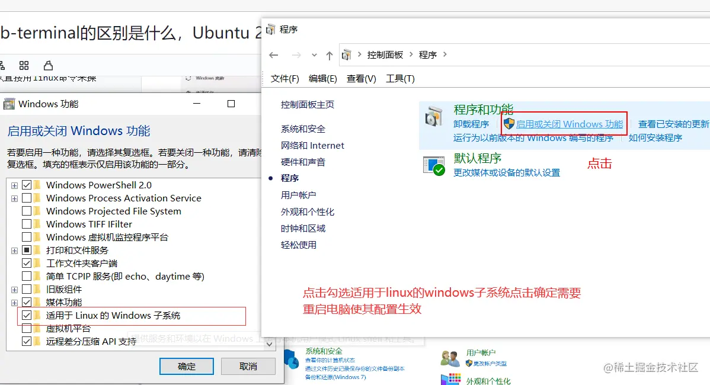Open 外观和个性化 in the sidebar
710x385 pixels.
click(308, 211)
